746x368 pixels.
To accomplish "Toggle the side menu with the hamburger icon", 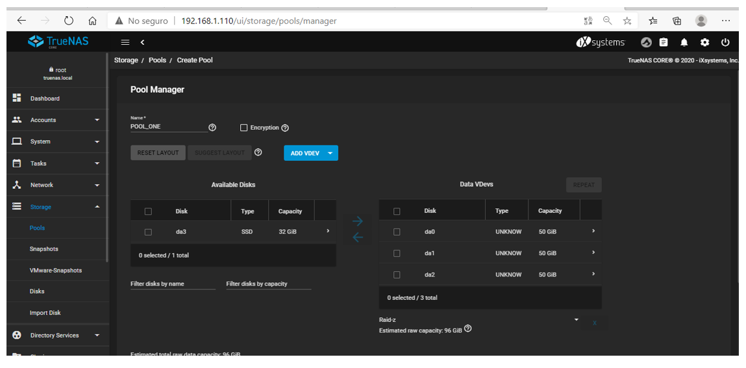I will tap(125, 42).
